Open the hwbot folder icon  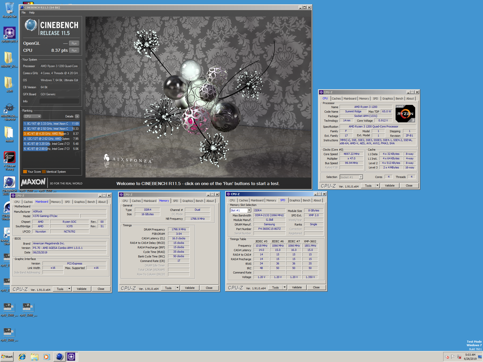pyautogui.click(x=9, y=134)
